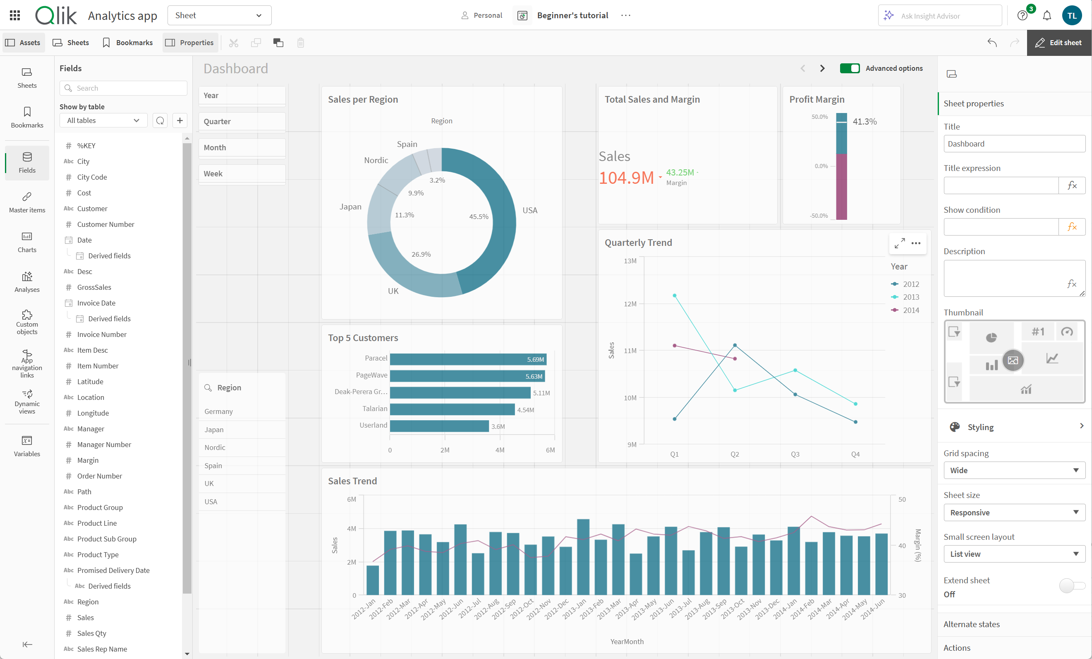The width and height of the screenshot is (1092, 659).
Task: Click the Properties tab
Action: coord(189,41)
